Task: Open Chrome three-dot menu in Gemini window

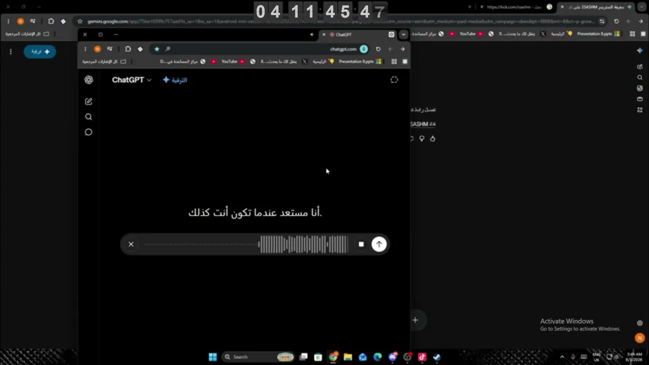Action: point(8,21)
